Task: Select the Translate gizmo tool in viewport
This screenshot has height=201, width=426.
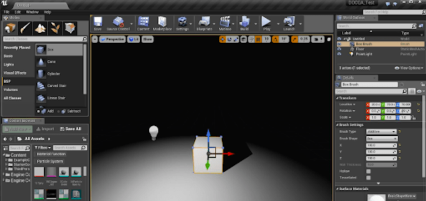Action: click(223, 39)
